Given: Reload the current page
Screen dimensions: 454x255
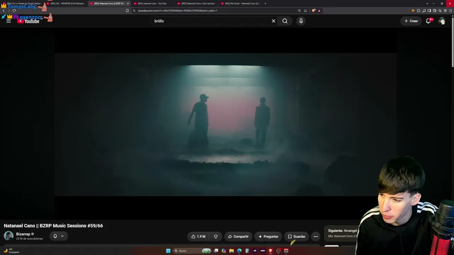Looking at the screenshot, I should point(14,11).
